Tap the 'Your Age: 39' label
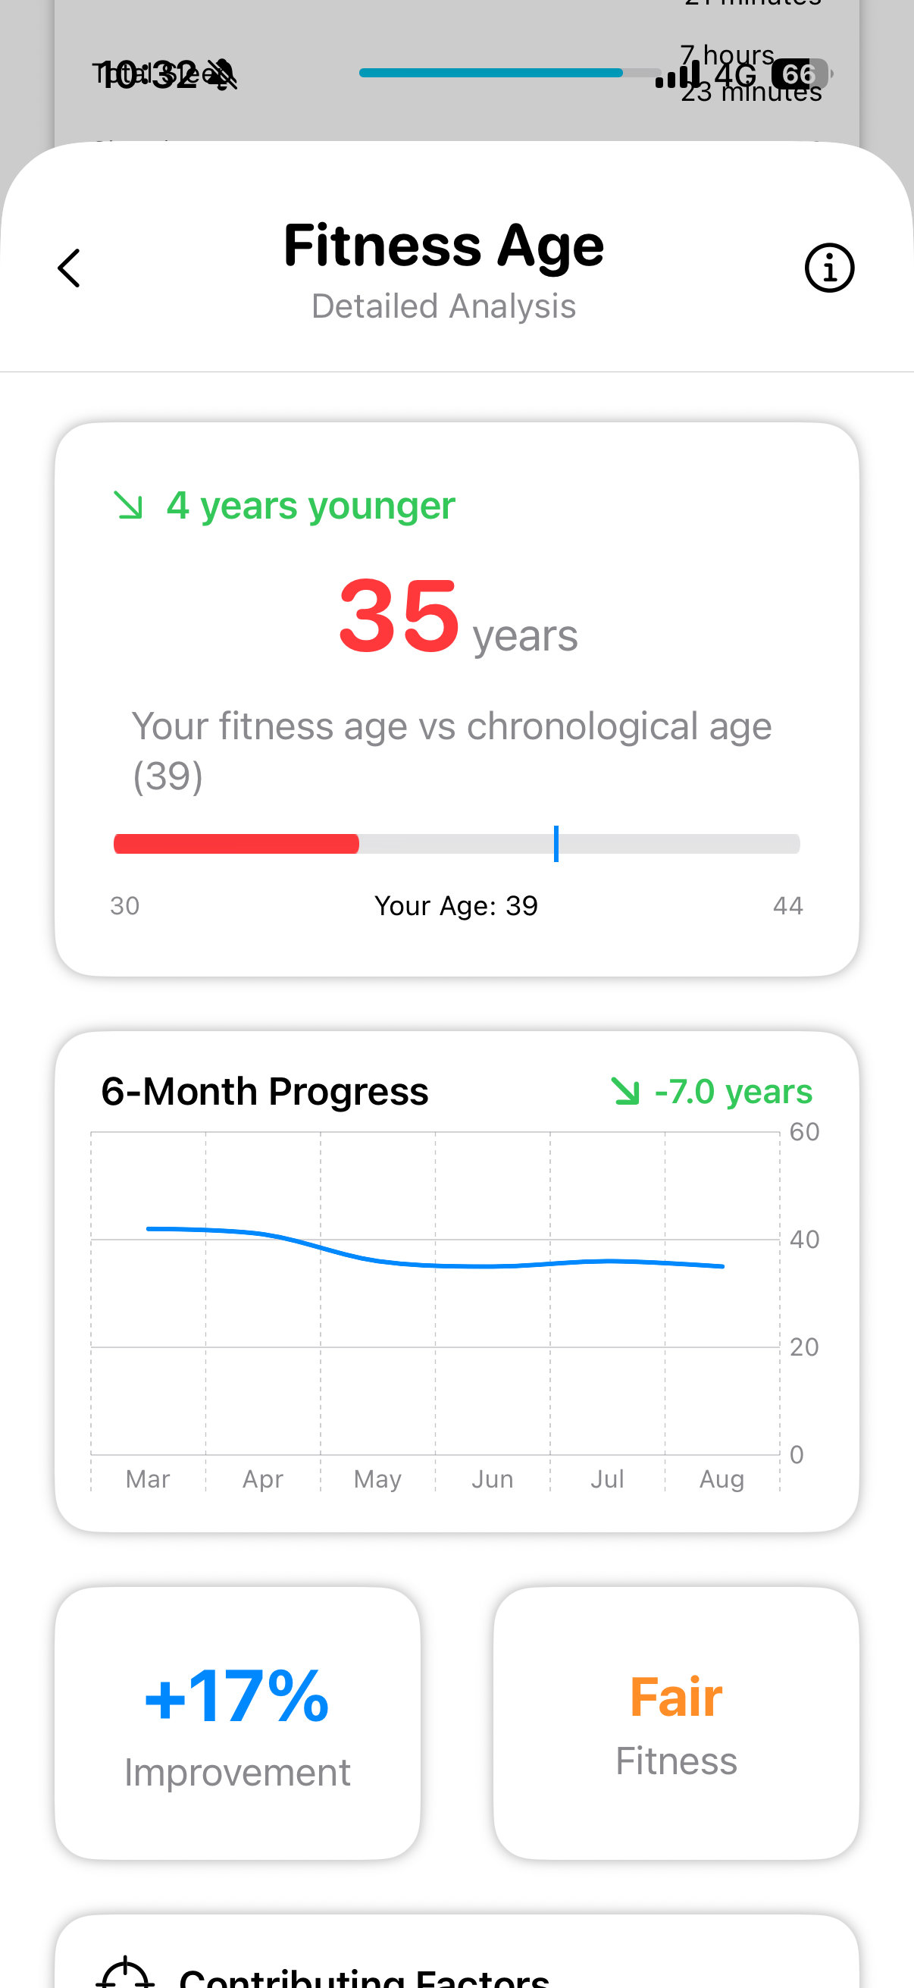Image resolution: width=914 pixels, height=1988 pixels. [x=455, y=905]
